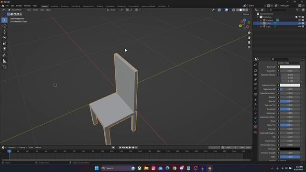Open the Render menu
Viewport: 306px width, 172px height.
click(19, 6)
